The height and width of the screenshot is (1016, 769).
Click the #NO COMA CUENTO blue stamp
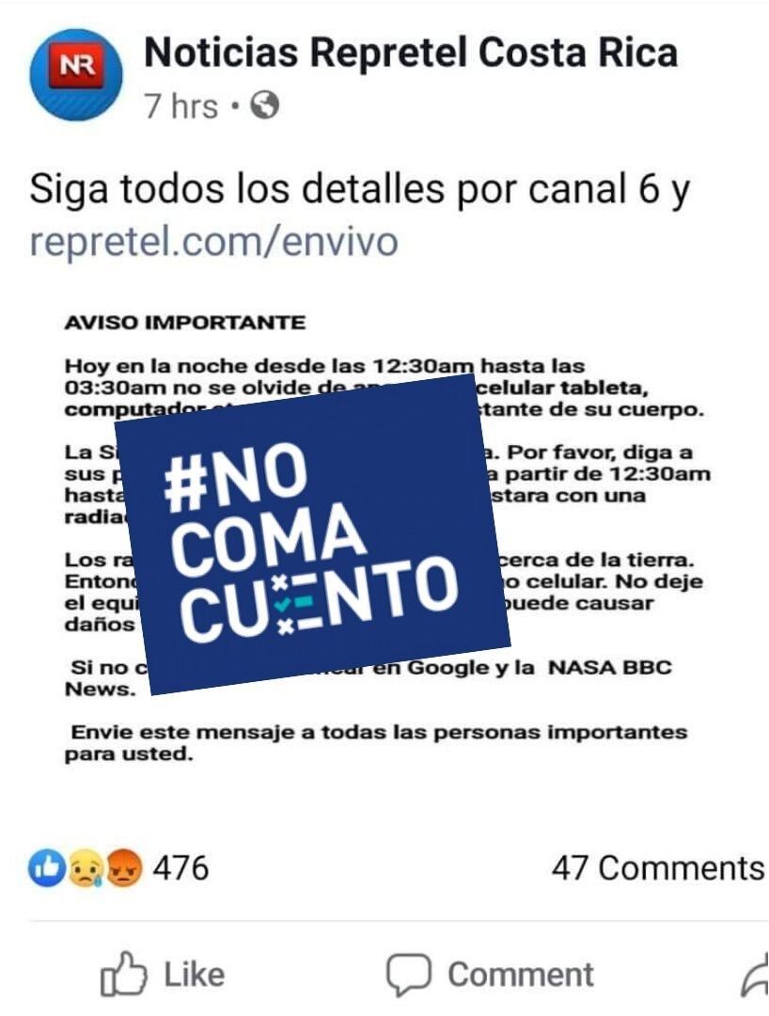[313, 534]
